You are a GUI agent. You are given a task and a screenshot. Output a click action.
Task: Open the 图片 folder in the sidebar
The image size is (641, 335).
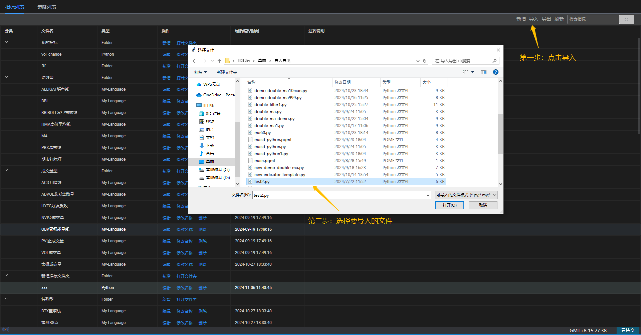click(x=207, y=130)
